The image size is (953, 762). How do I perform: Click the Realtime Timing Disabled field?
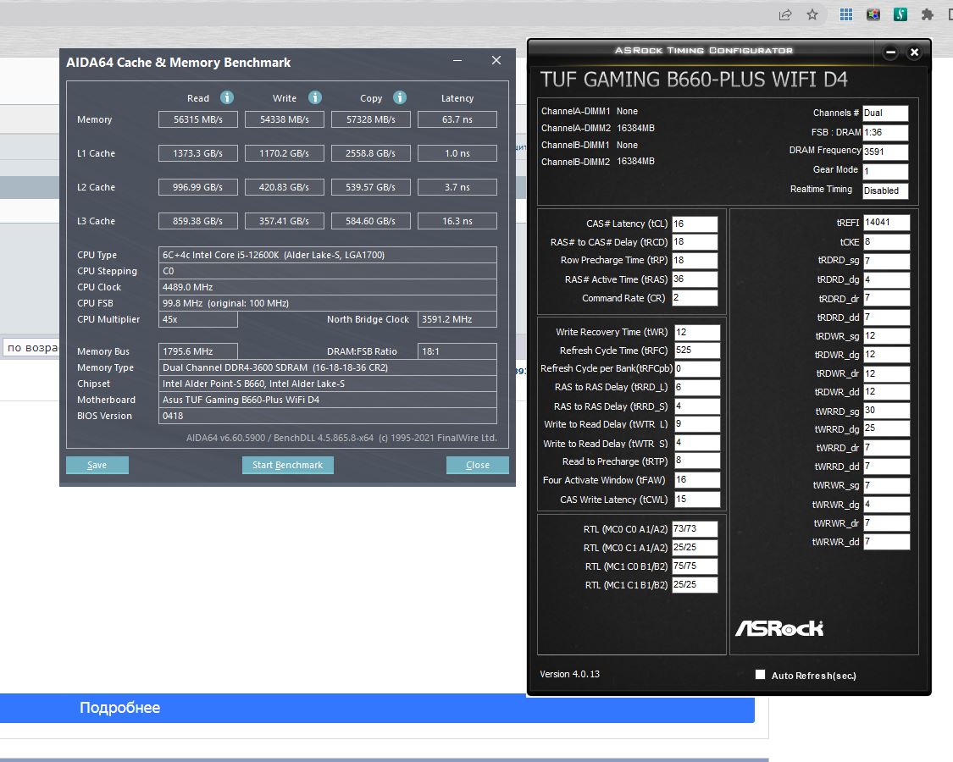885,190
